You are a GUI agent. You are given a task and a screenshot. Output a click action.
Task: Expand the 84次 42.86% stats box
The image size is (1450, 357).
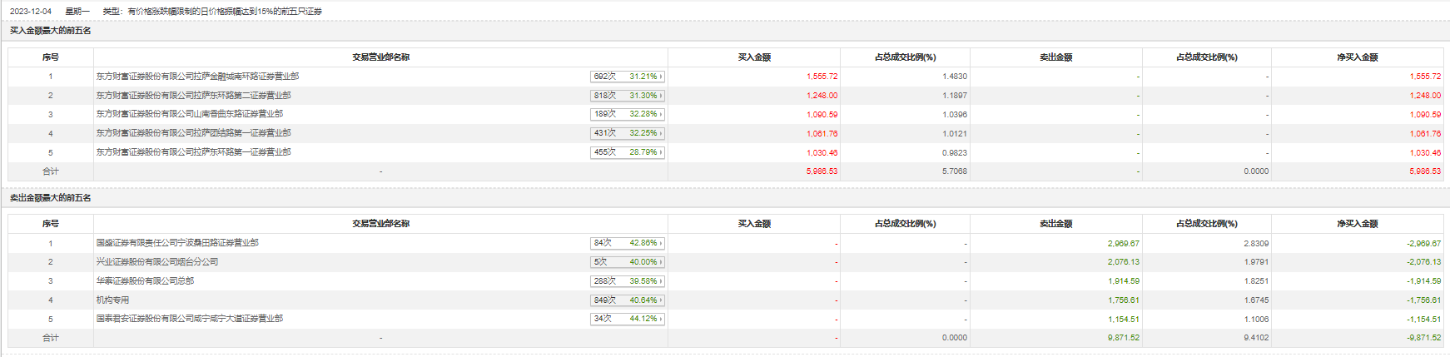(628, 243)
